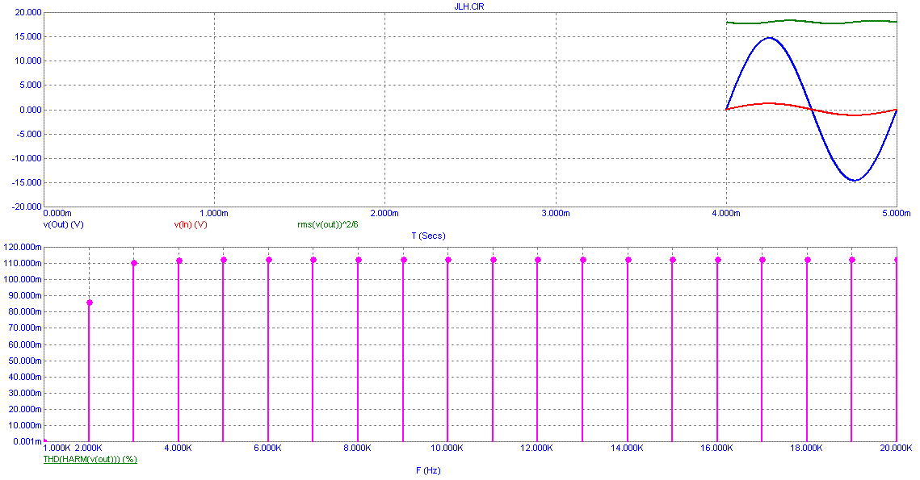Click the 1.000K frequency axis label
The height and width of the screenshot is (480, 920).
pyautogui.click(x=57, y=448)
